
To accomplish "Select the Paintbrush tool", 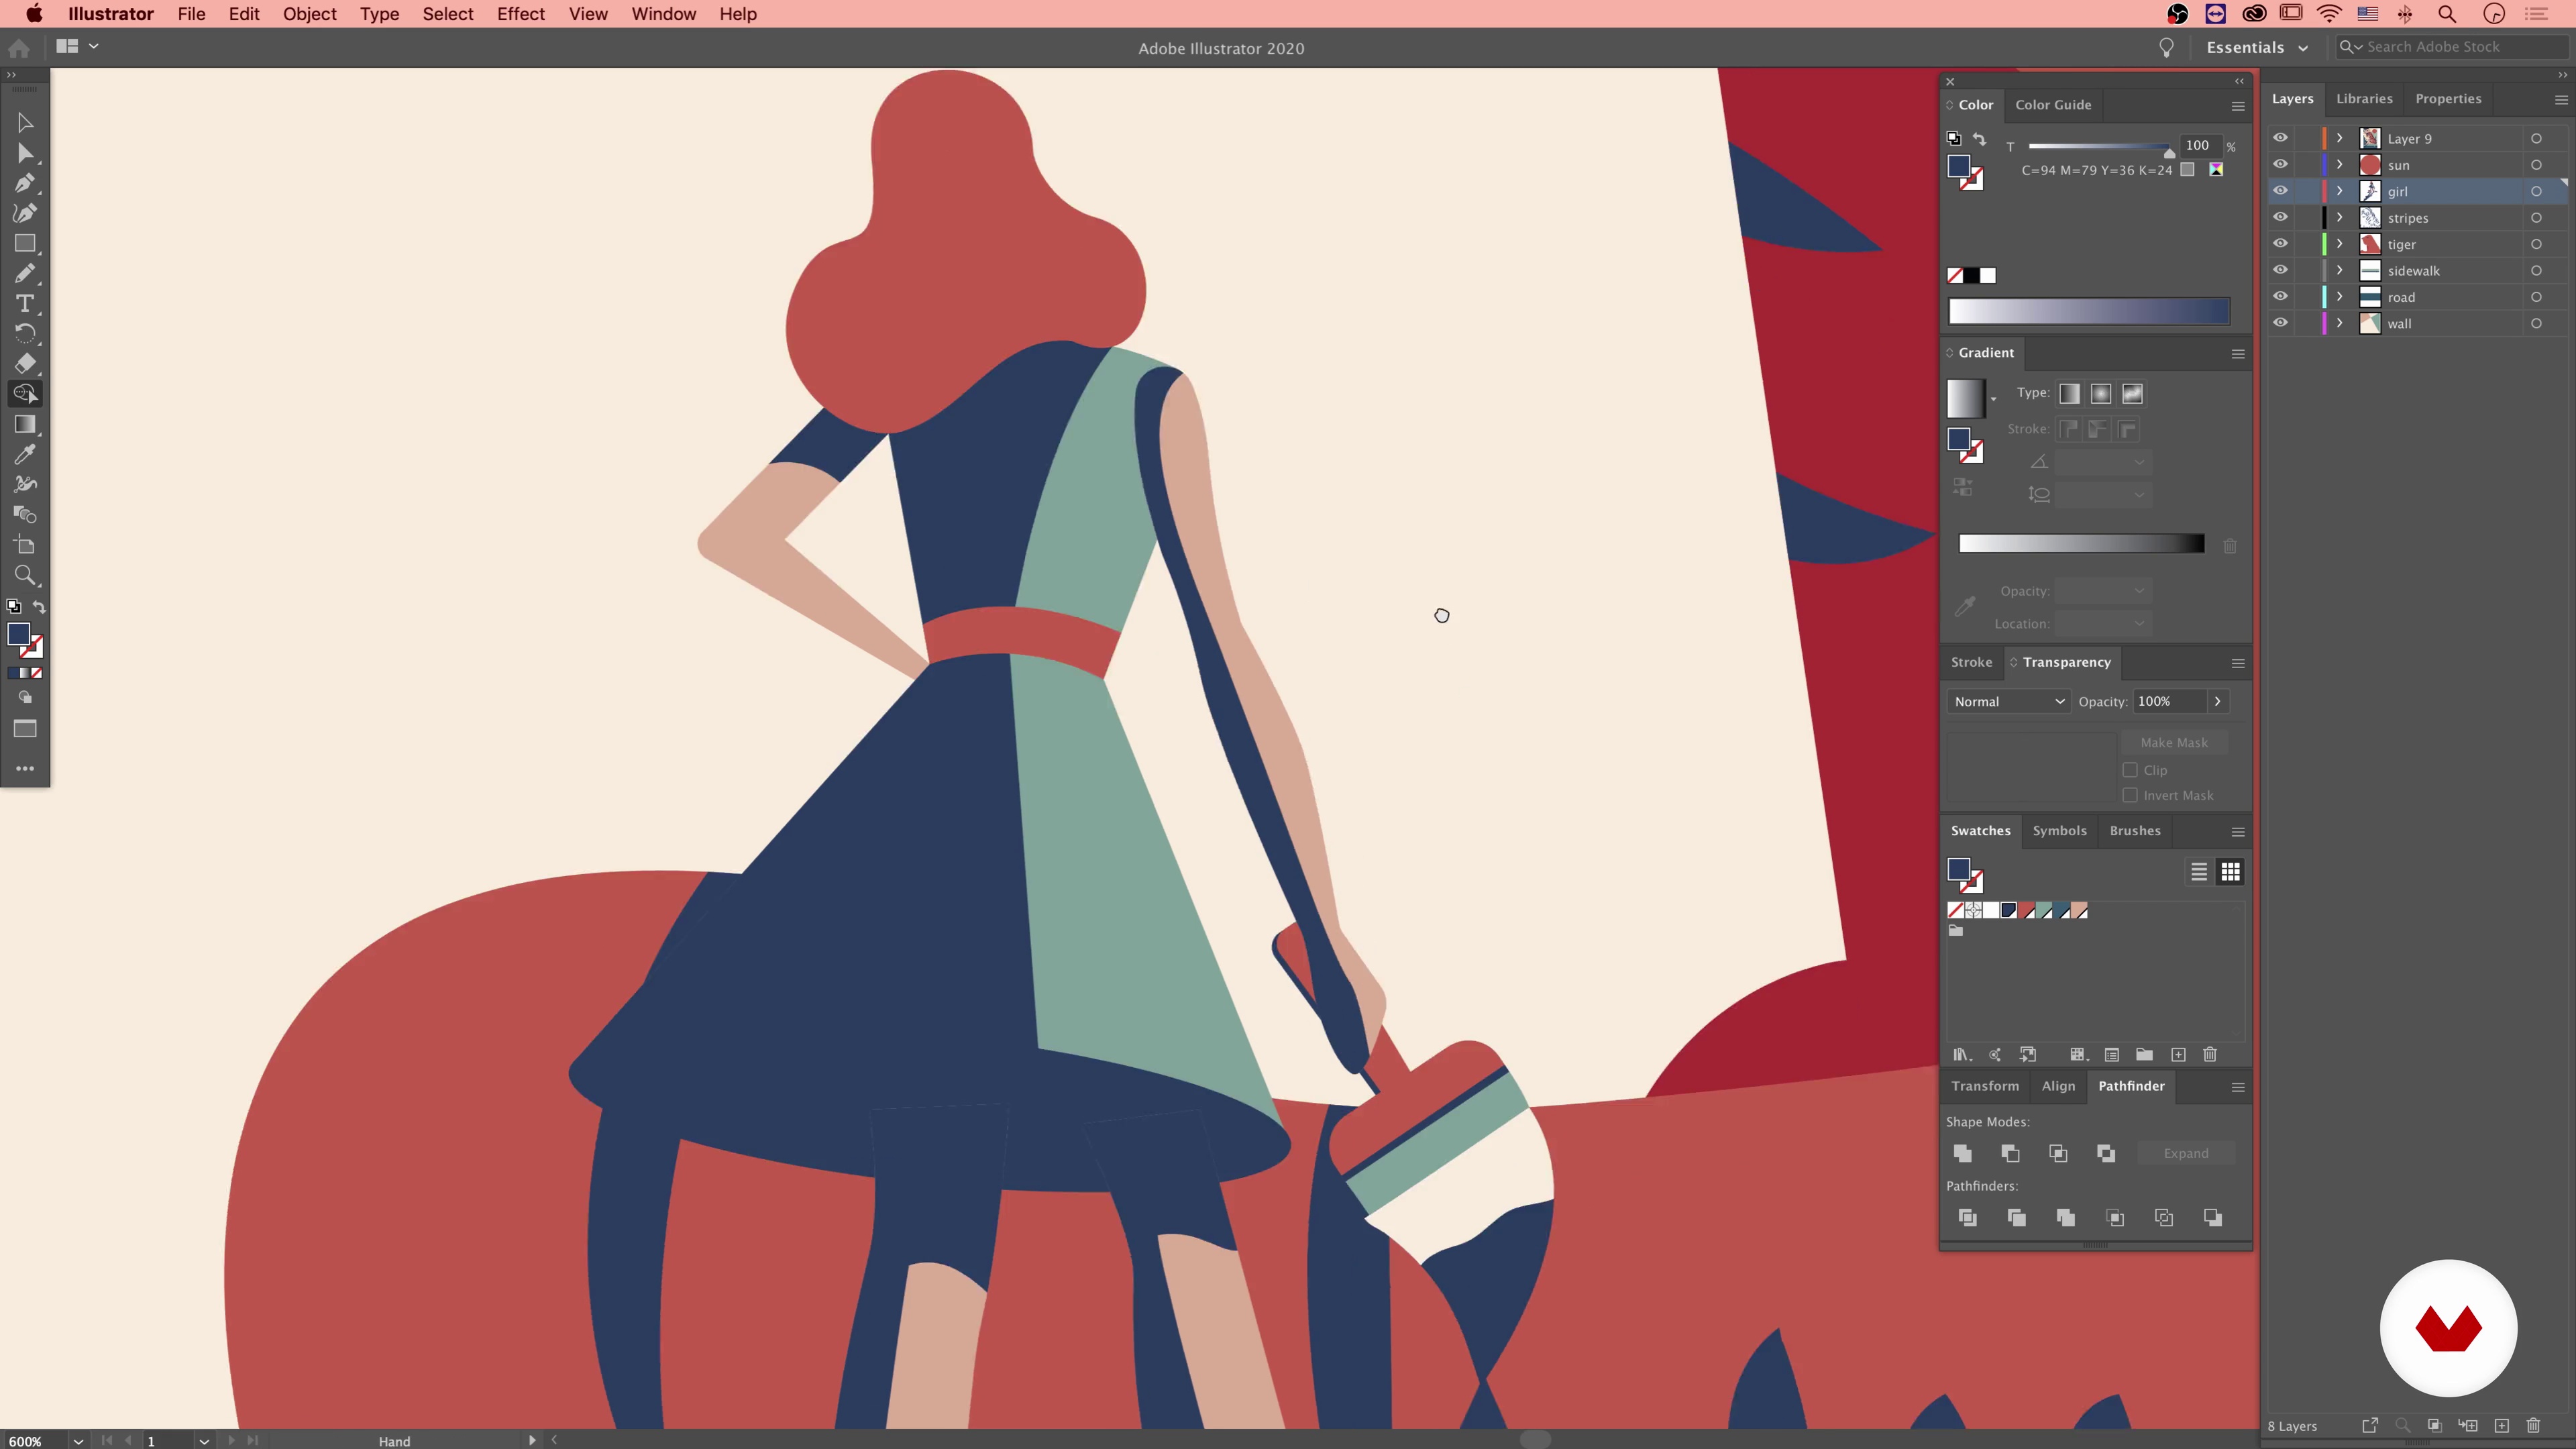I will point(25,273).
